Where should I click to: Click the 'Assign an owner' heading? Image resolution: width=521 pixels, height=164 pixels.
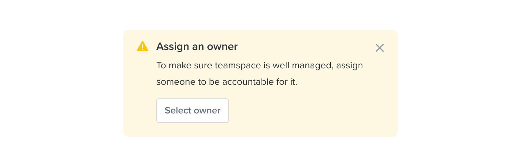tap(197, 46)
